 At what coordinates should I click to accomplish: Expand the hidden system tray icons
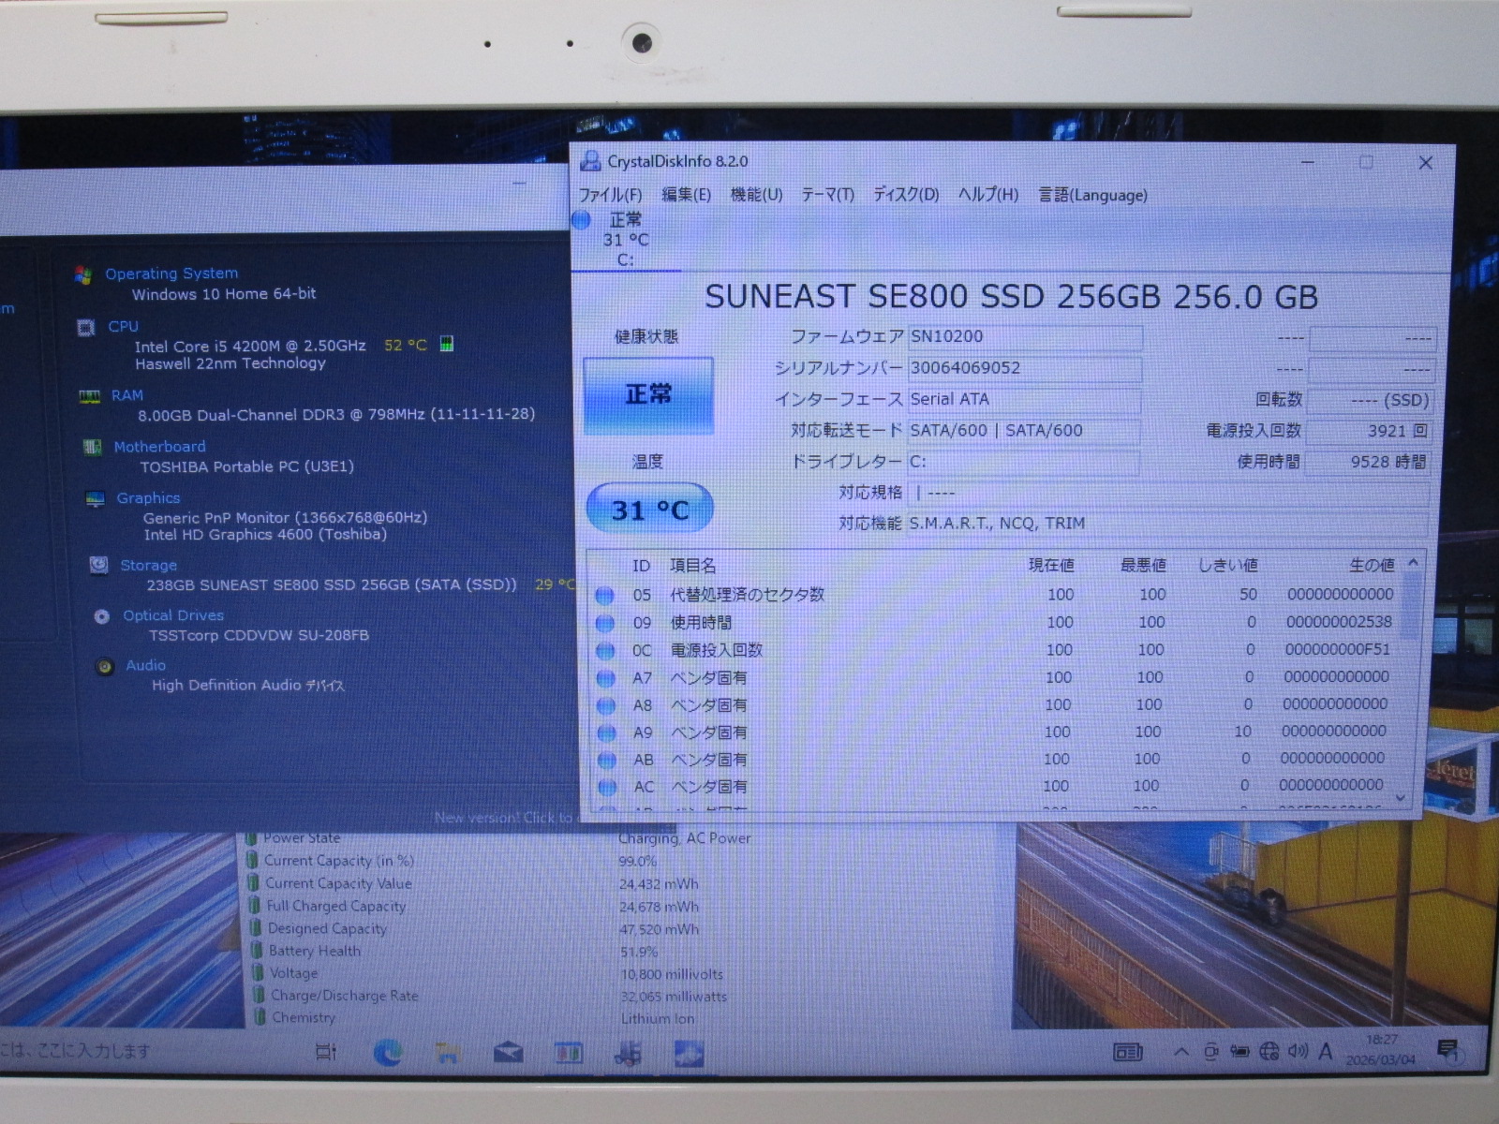click(x=1181, y=1052)
